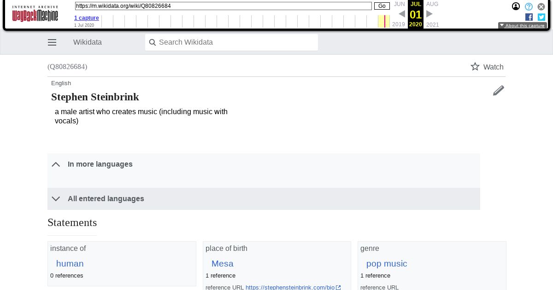The width and height of the screenshot is (553, 290).
Task: Open the 1 capture link
Action: [87, 18]
